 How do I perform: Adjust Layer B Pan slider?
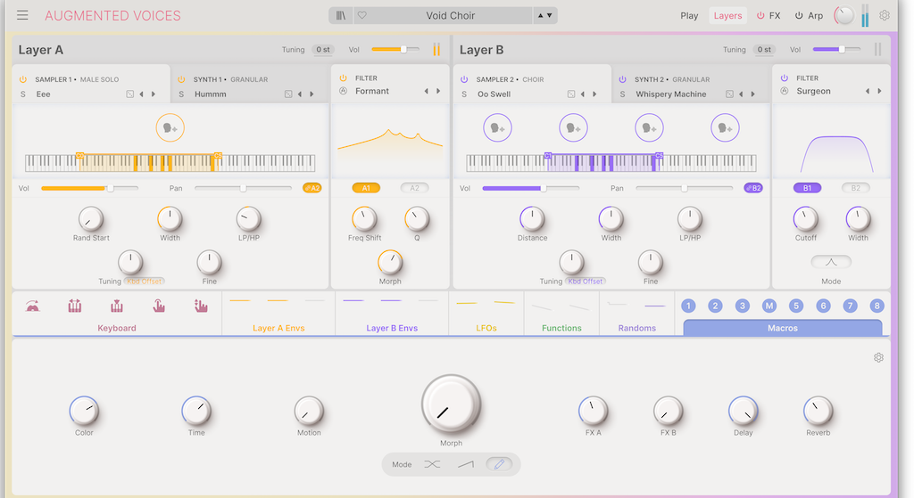685,188
